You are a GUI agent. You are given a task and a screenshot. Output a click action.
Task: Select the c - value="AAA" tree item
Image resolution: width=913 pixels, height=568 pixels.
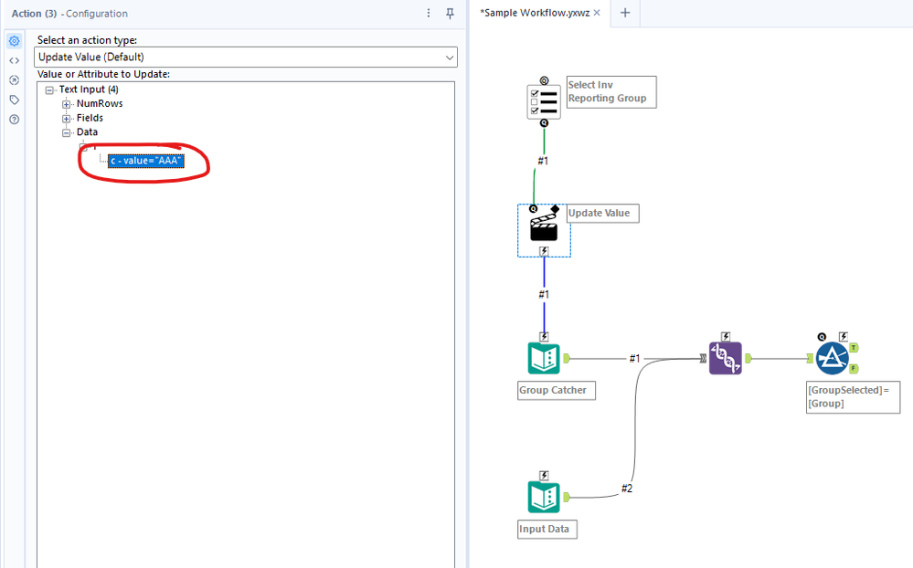tap(146, 161)
